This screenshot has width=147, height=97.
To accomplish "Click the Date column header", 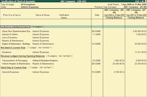I will point(97,15).
